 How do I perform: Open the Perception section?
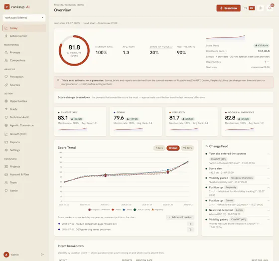click(x=24, y=77)
